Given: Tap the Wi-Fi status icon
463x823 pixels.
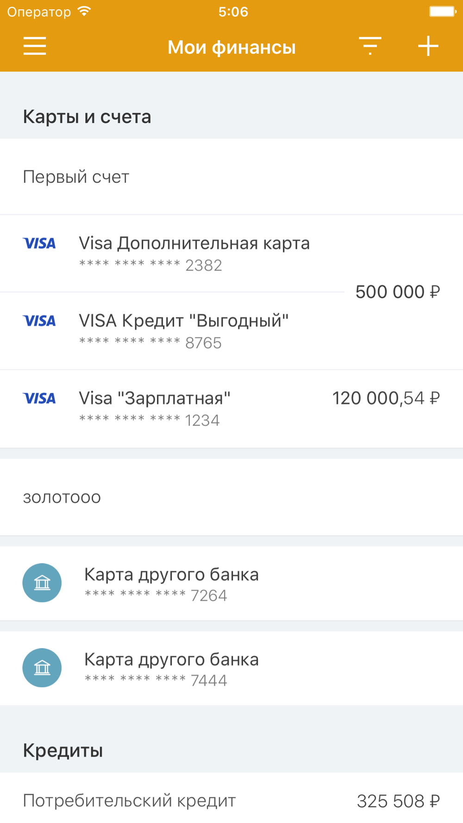Looking at the screenshot, I should click(x=84, y=12).
